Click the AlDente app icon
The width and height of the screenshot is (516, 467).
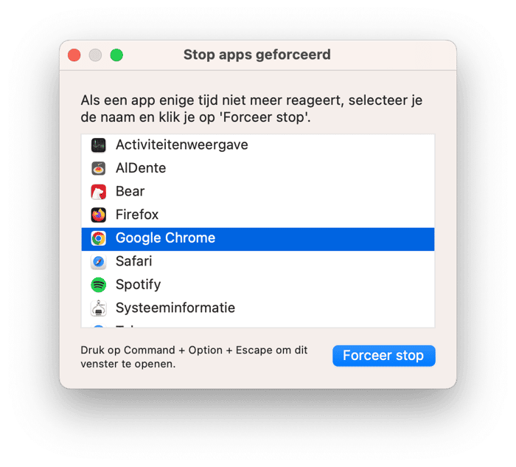pos(98,169)
